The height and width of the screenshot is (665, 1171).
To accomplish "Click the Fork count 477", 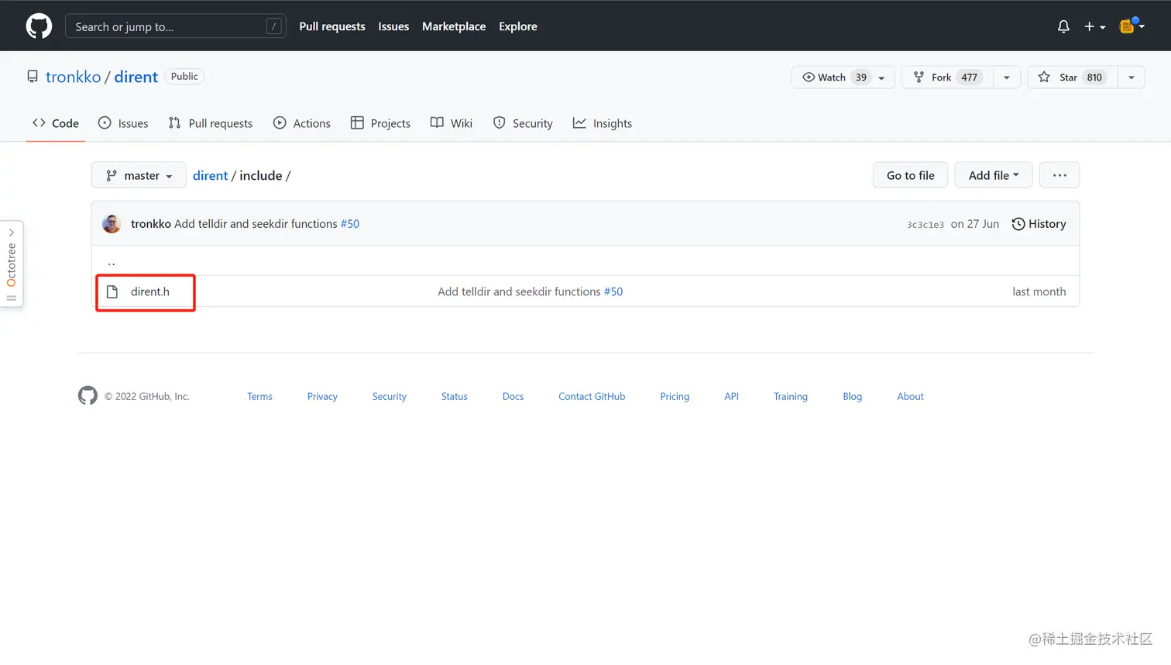I will tap(969, 77).
